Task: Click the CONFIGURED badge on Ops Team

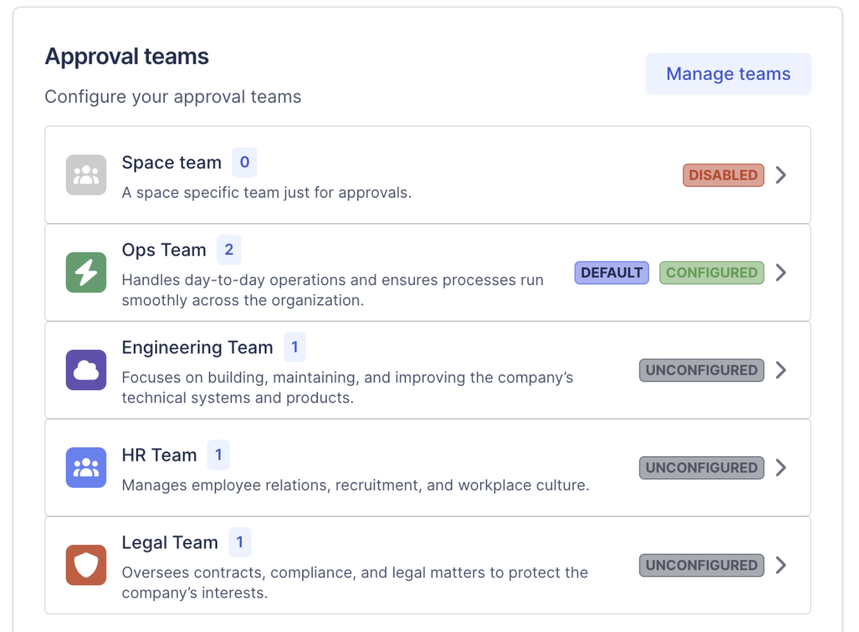Action: click(711, 273)
